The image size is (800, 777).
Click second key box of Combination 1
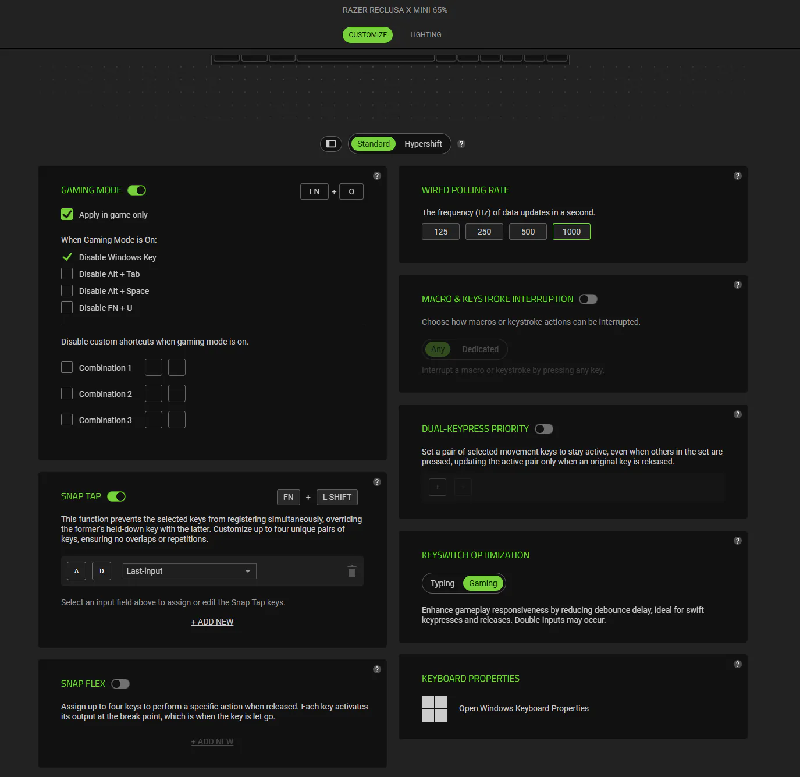[177, 367]
